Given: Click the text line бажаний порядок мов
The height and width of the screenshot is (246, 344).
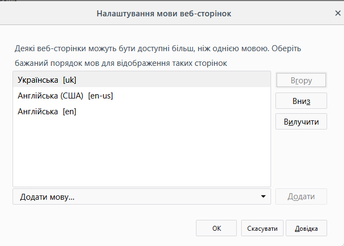Looking at the screenshot, I should pos(121,63).
